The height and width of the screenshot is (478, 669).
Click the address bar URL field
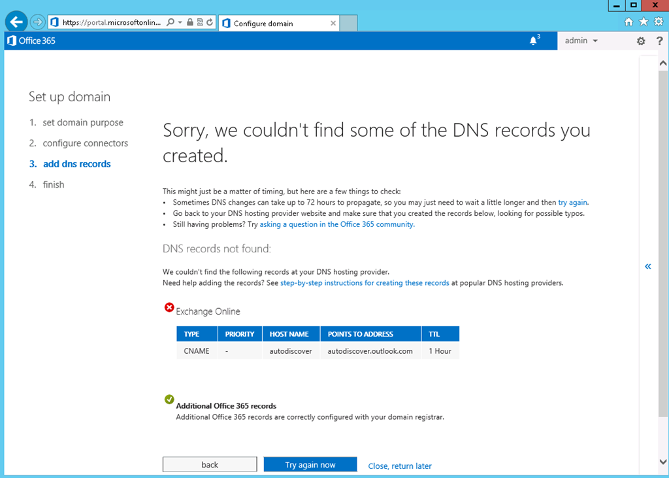click(112, 23)
